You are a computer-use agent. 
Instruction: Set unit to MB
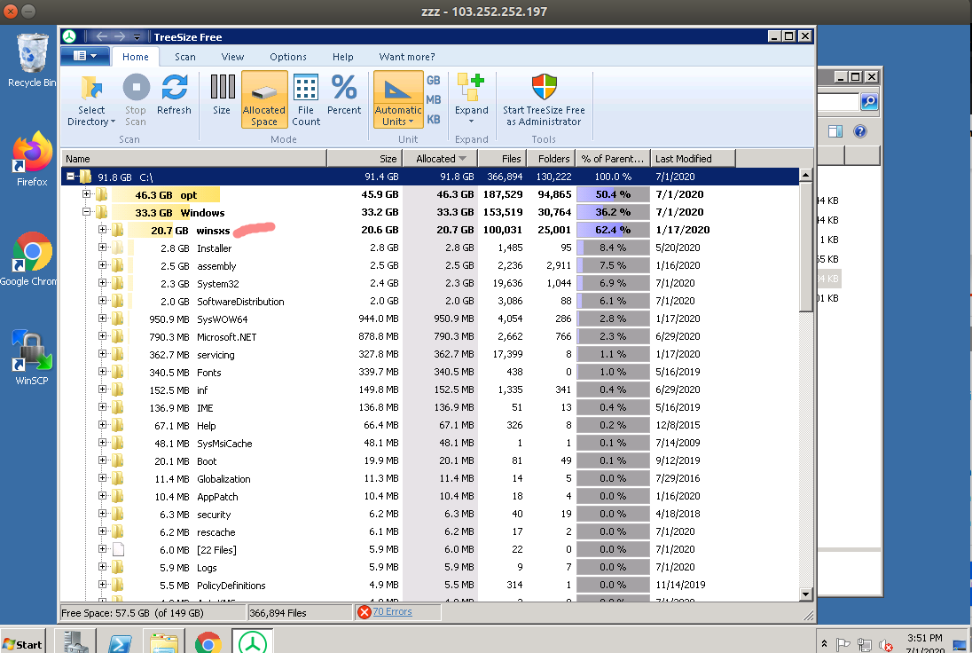tap(434, 100)
